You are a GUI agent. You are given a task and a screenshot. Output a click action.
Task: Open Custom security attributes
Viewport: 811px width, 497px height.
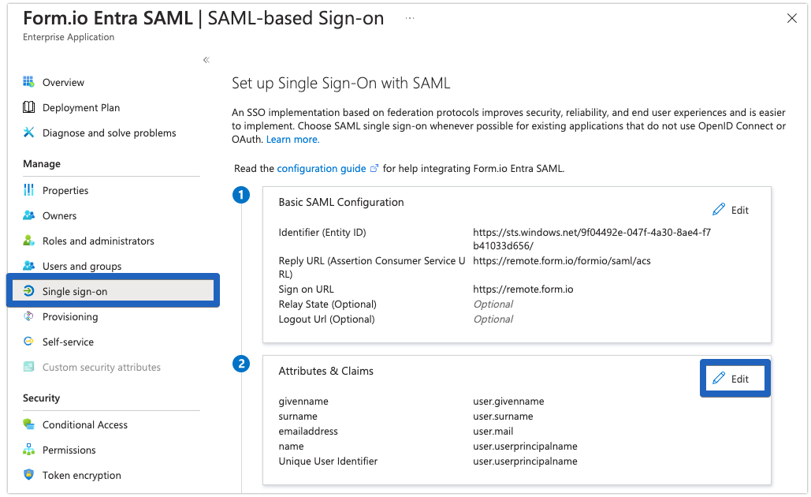point(102,367)
